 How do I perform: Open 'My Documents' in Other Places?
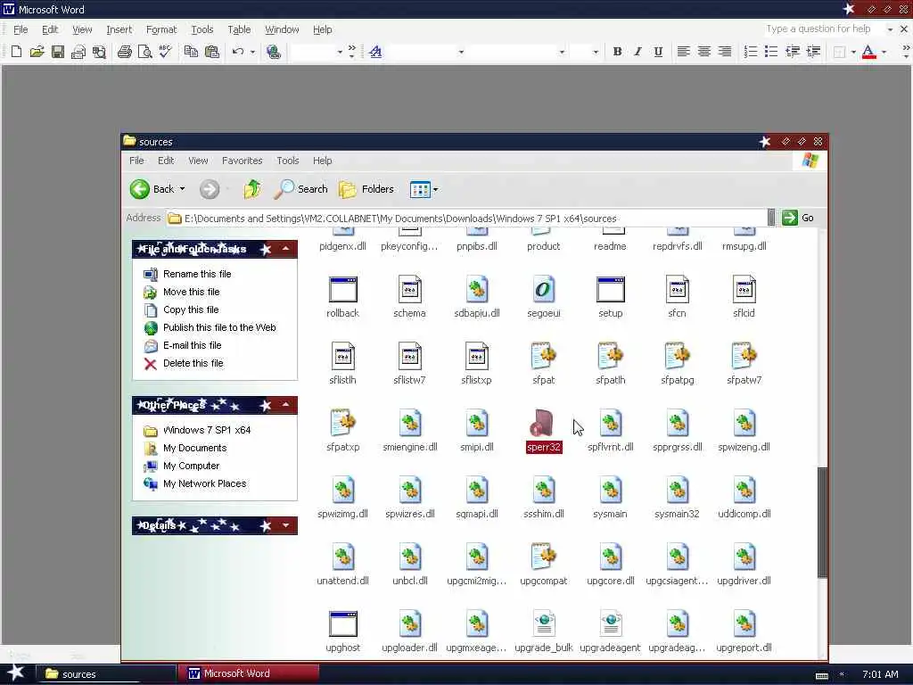pyautogui.click(x=194, y=448)
